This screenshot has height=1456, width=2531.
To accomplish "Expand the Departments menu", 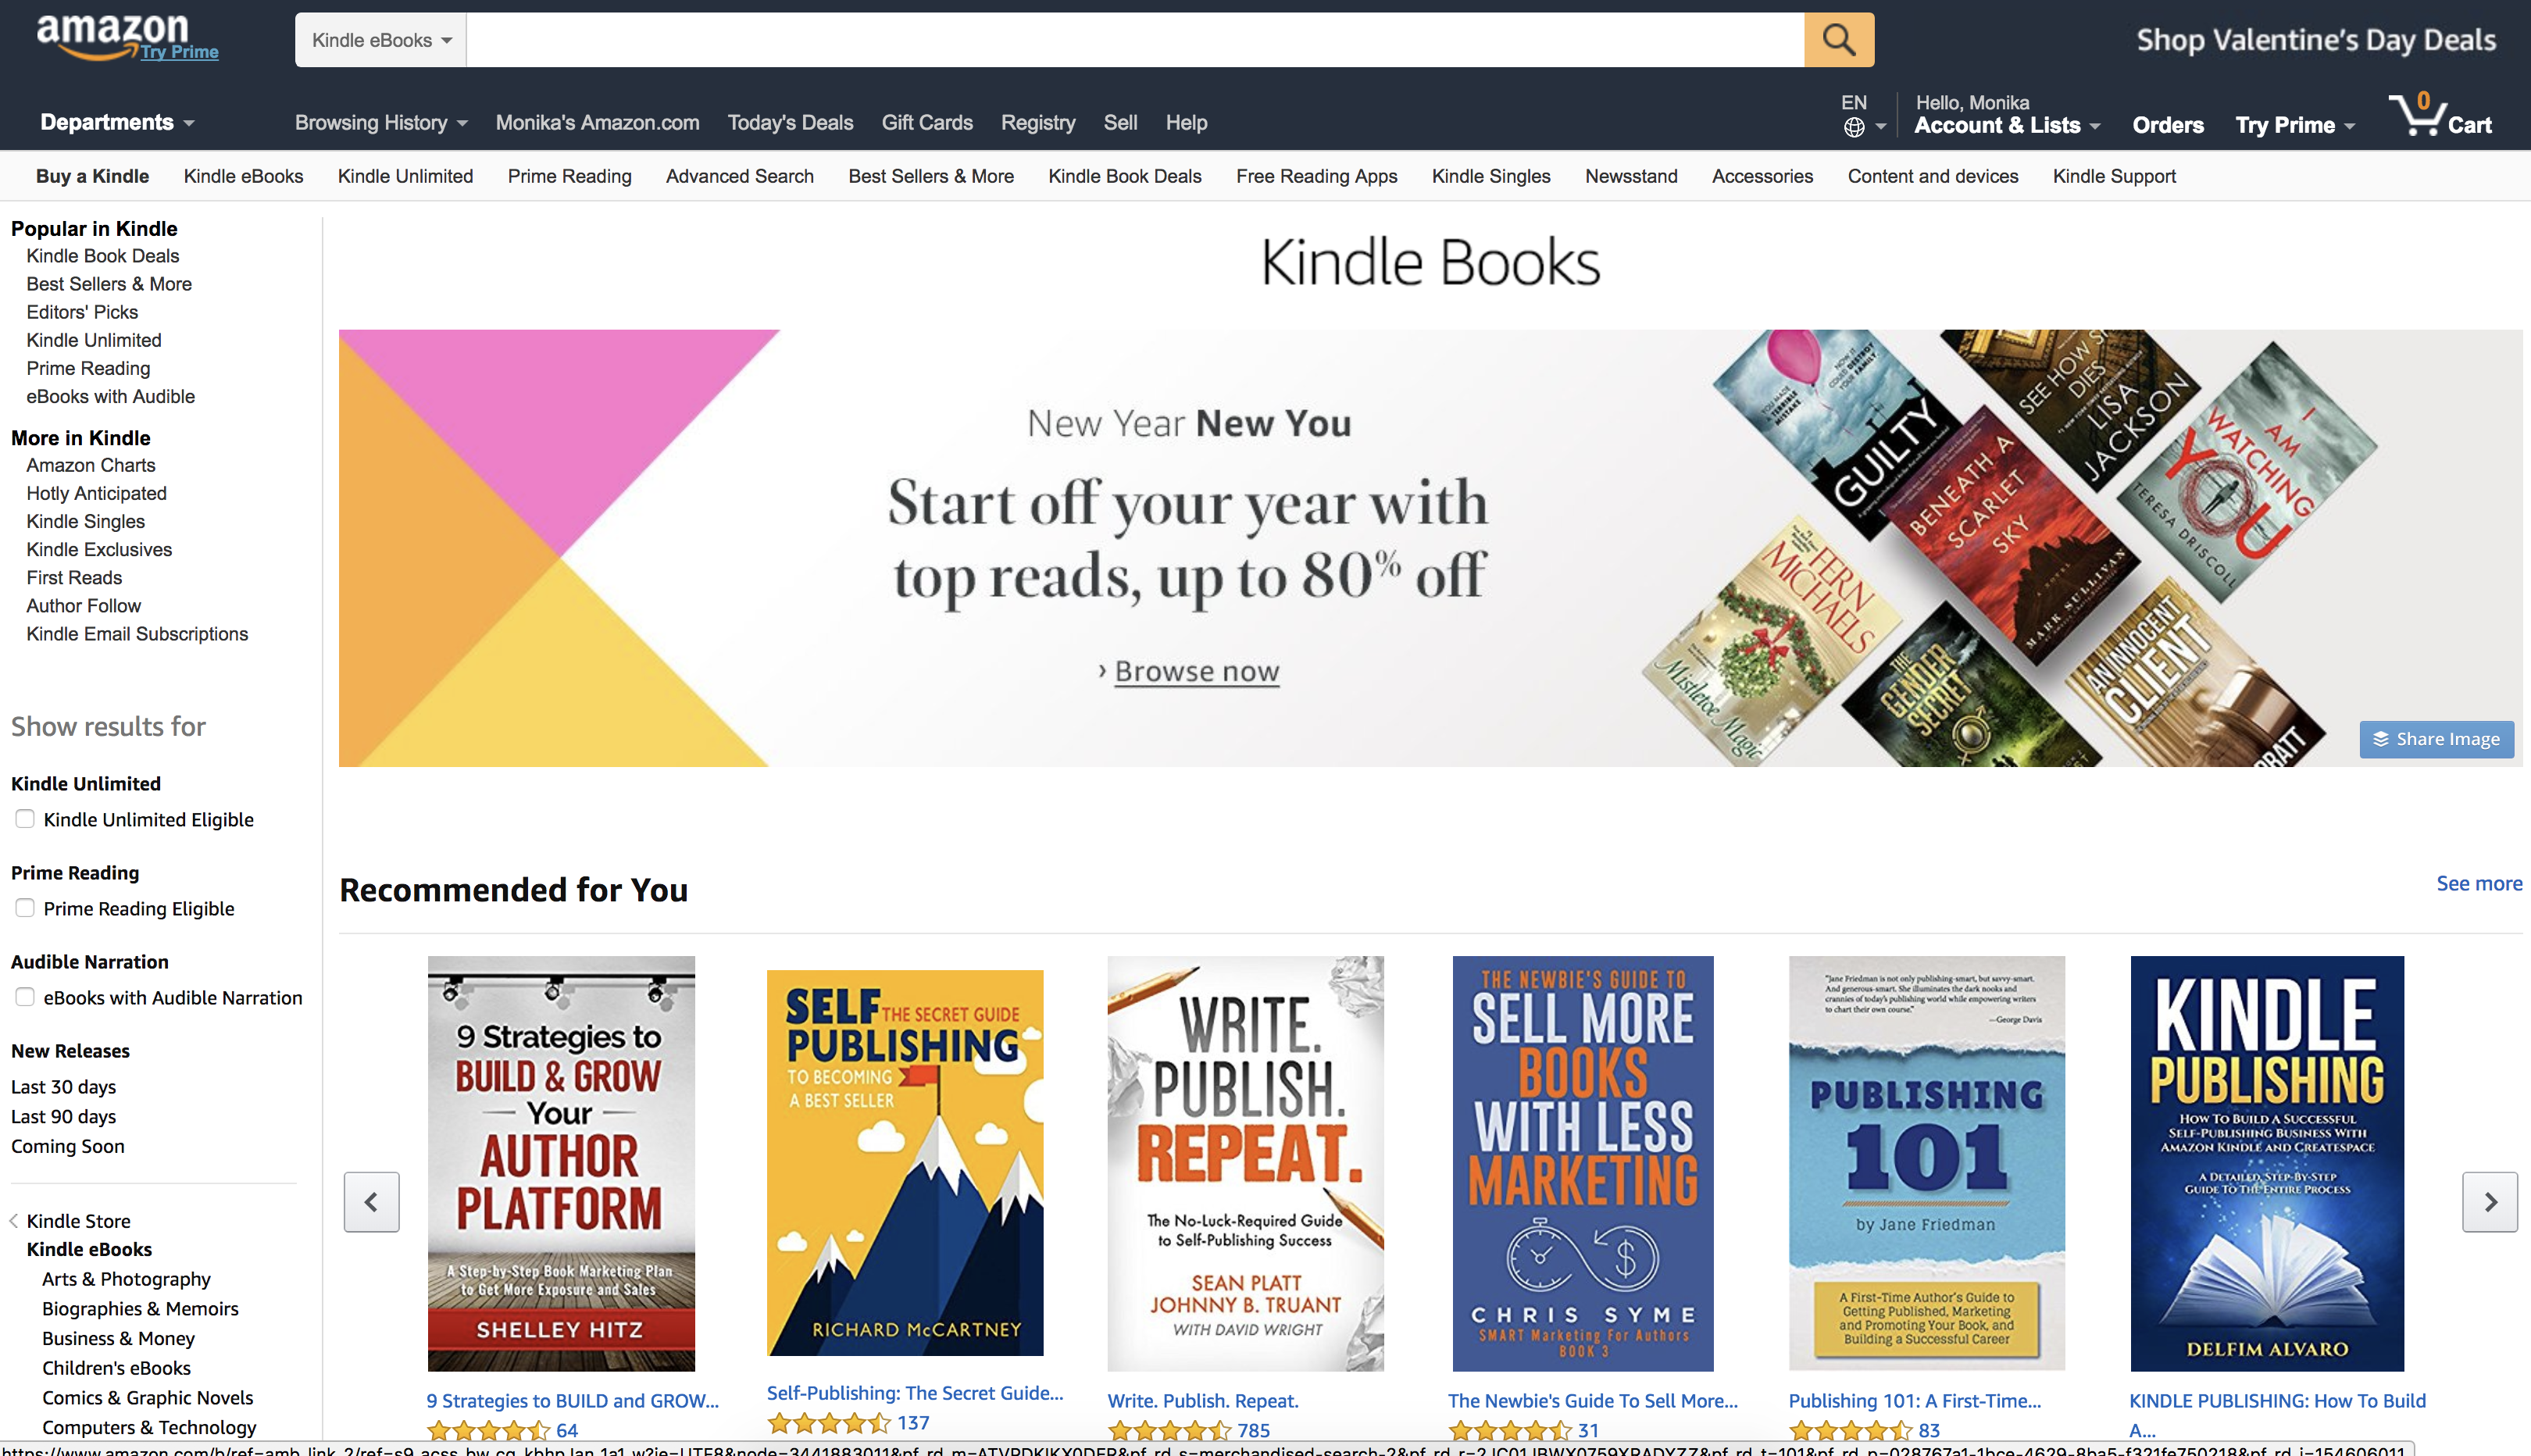I will pyautogui.click(x=117, y=122).
